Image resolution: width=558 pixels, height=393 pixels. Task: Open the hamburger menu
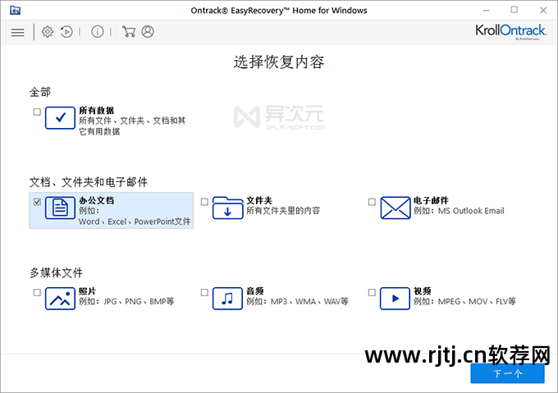[18, 32]
